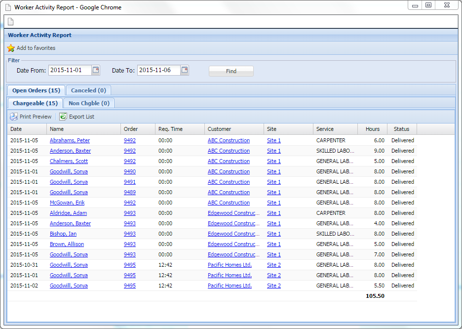Screen dimensions: 462x329
Task: Click the Add to favorites star icon
Action: point(11,48)
